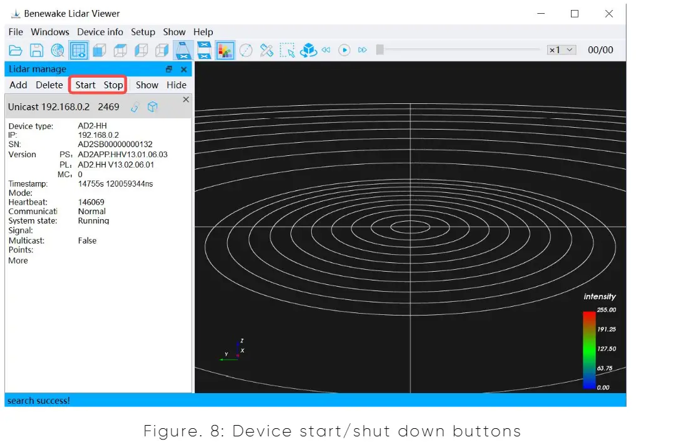Open the Device info menu

[100, 32]
